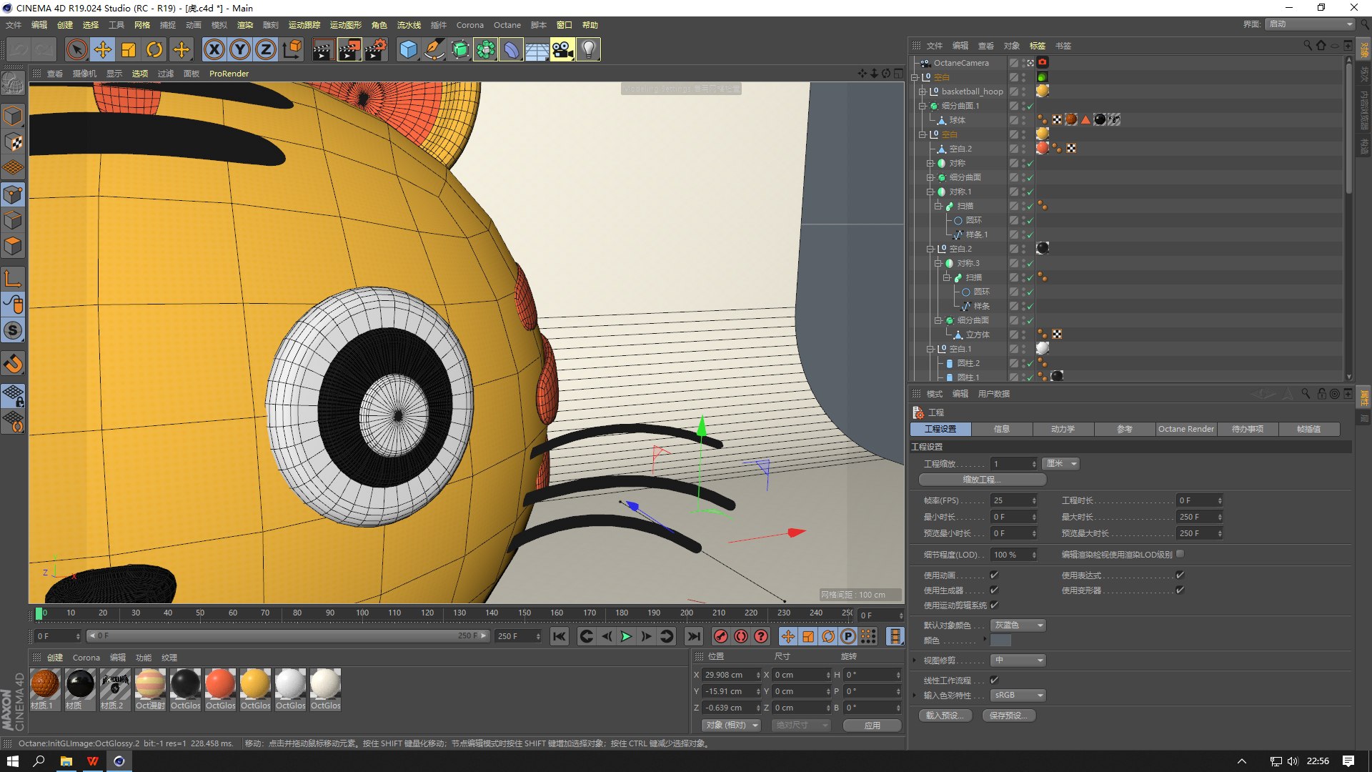Click the FPS input field showing 25
The image size is (1372, 772).
coord(1013,500)
